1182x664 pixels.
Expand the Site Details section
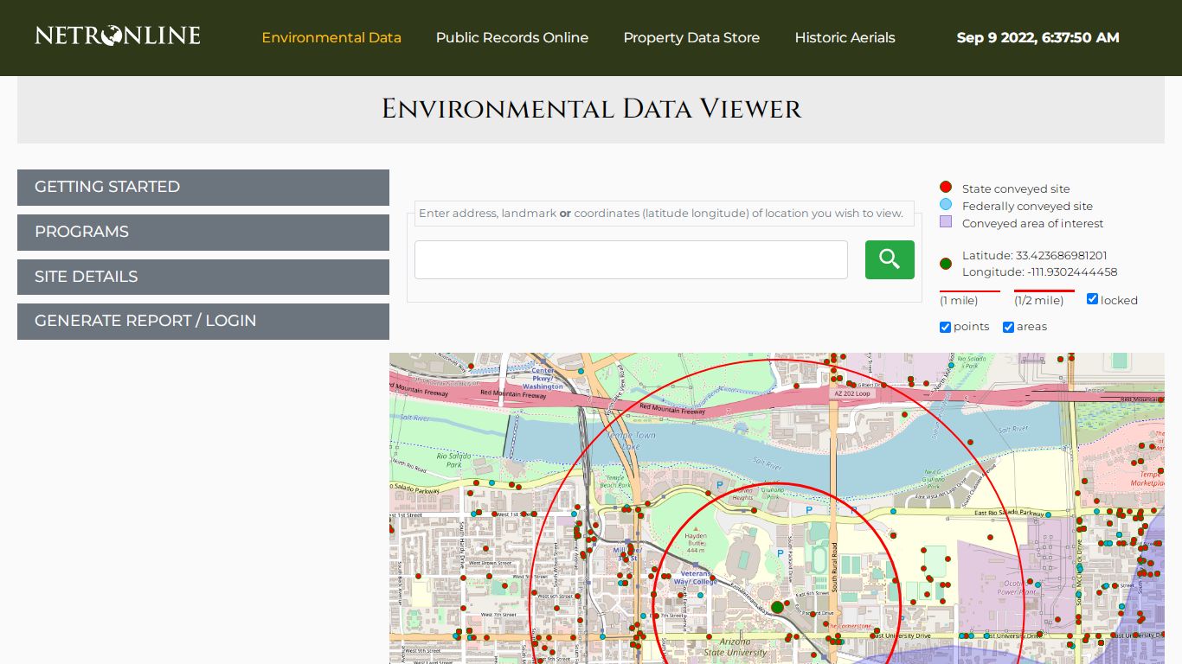[x=203, y=277]
